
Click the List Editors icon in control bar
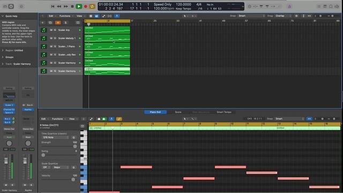(x=319, y=6)
